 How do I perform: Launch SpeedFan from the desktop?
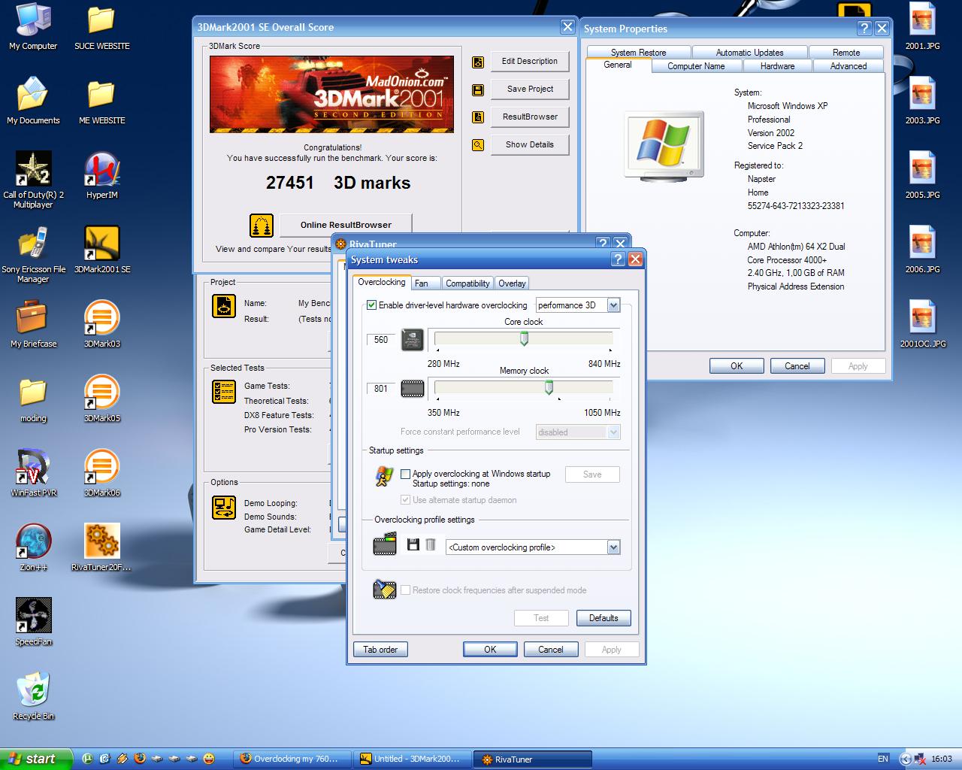click(x=33, y=622)
